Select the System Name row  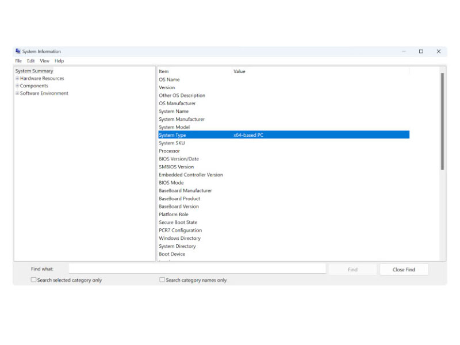283,111
